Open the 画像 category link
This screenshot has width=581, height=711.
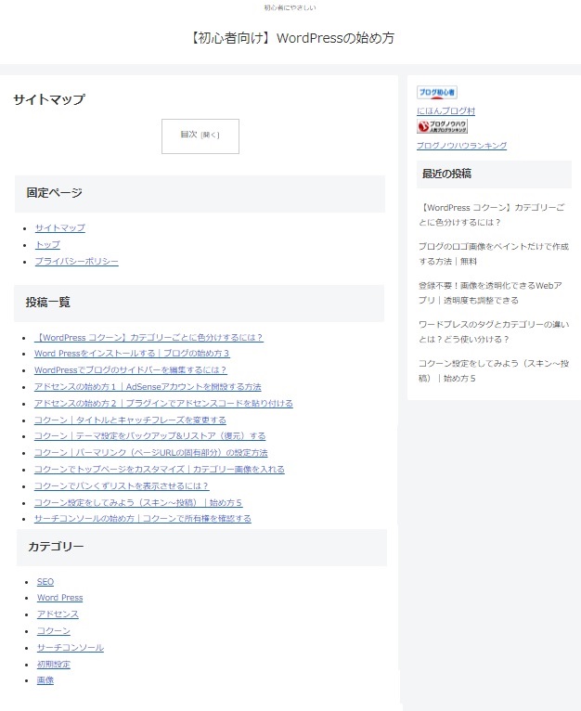[x=45, y=680]
